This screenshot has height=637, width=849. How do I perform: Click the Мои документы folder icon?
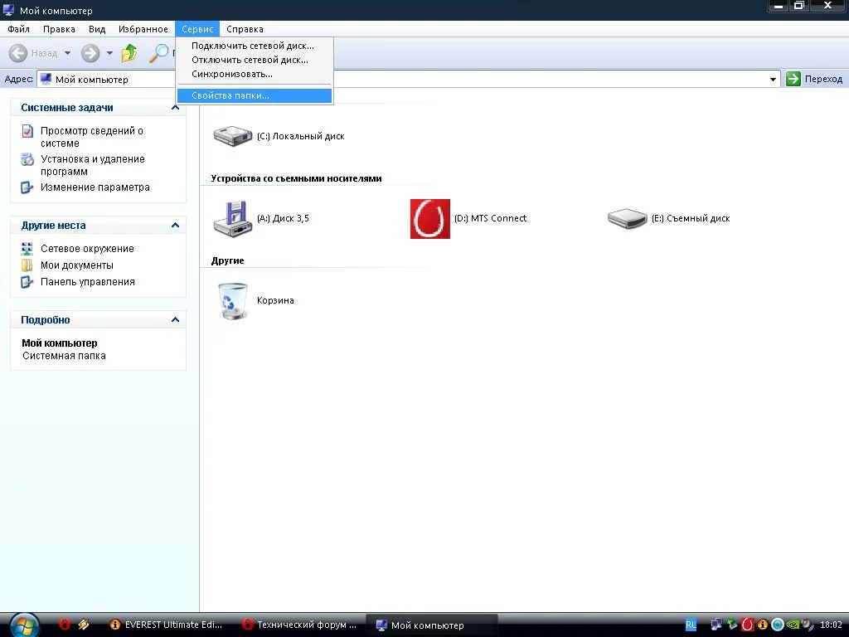coord(27,265)
